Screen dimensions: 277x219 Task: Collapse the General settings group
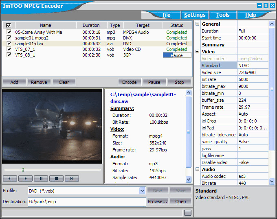click(x=197, y=24)
